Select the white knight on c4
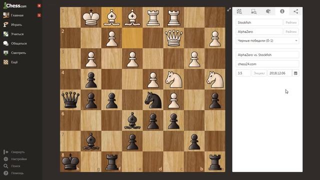Image resolution: width=320 pixels, height=180 pixels. click(173, 79)
